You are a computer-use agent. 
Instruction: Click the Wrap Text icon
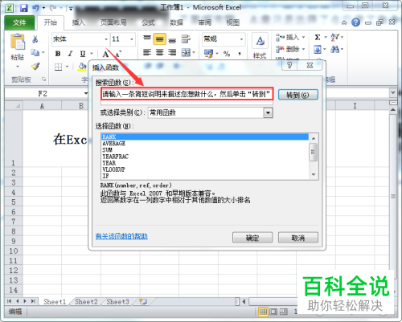[x=186, y=39]
